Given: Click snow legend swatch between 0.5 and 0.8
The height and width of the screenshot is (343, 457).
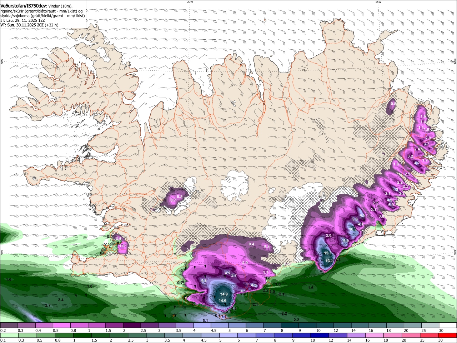Looking at the screenshot, I should 61,325.
